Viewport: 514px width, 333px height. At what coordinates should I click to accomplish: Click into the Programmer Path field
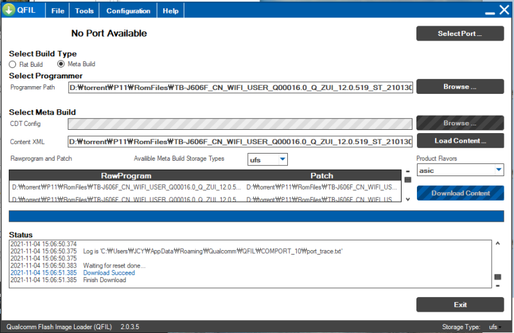point(240,87)
